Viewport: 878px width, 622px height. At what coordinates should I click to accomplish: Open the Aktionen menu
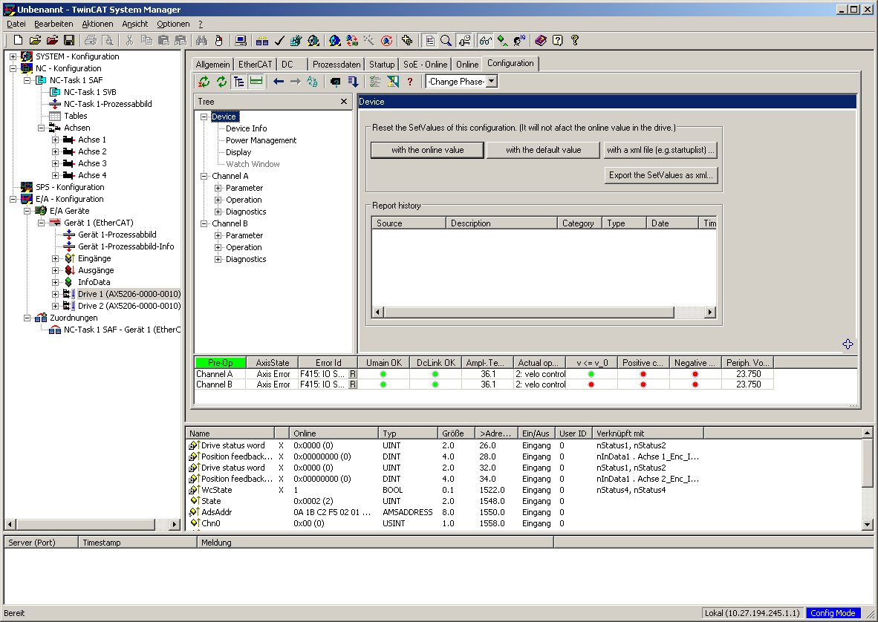tap(97, 24)
